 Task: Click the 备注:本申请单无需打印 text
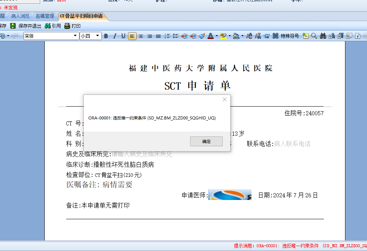tap(98, 205)
